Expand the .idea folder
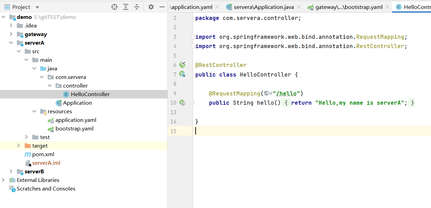This screenshot has height=208, width=431. click(11, 25)
